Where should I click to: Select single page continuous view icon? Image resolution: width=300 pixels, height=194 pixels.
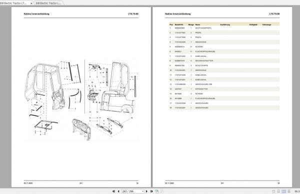tap(278, 192)
